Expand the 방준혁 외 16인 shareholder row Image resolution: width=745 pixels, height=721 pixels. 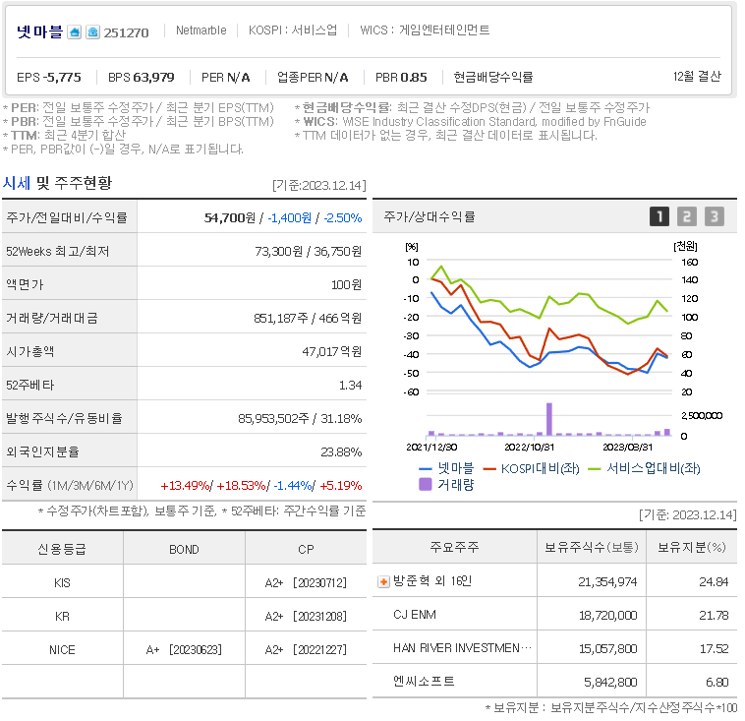coord(383,581)
